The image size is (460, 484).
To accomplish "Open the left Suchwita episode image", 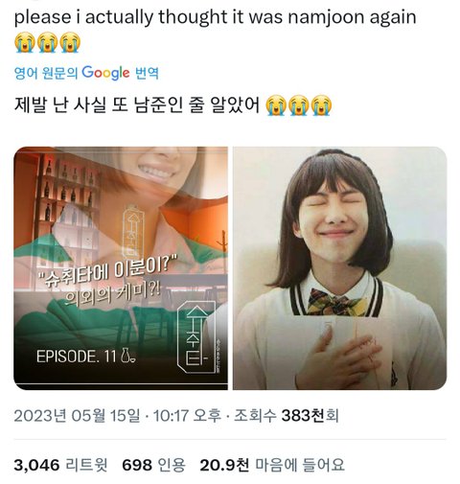I will [x=121, y=268].
